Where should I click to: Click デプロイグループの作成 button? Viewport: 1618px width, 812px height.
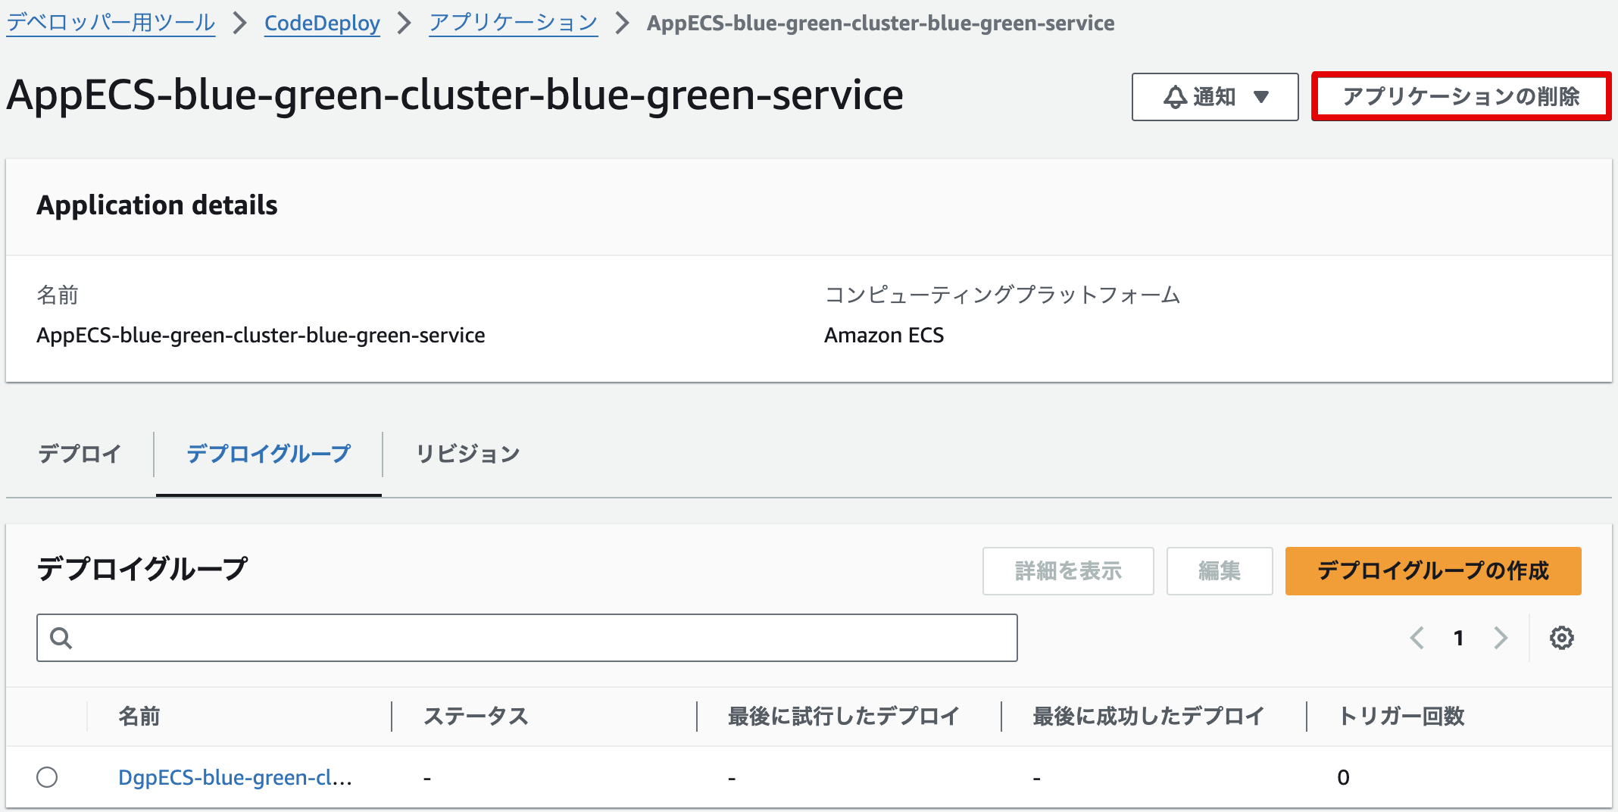click(1432, 571)
